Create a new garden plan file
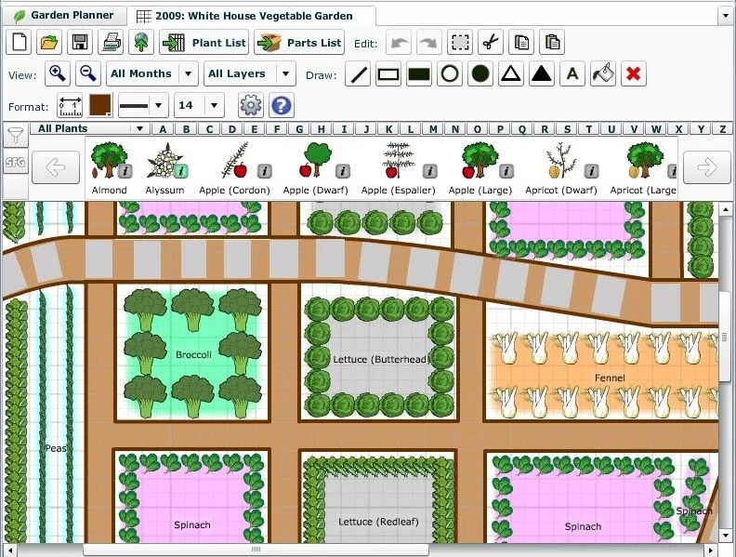 coord(19,42)
